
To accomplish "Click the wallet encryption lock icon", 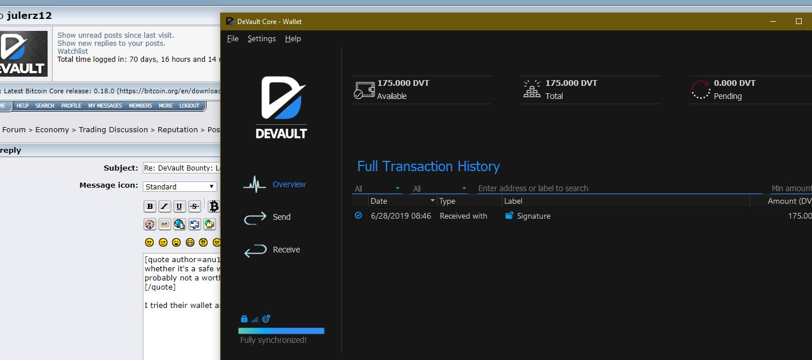I will click(x=244, y=319).
